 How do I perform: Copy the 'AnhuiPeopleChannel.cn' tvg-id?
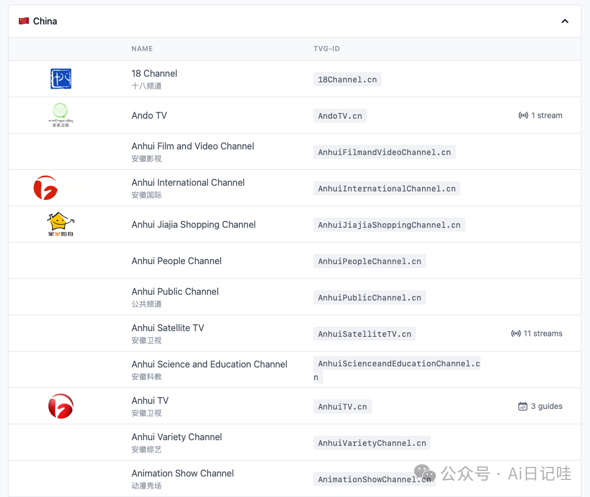point(369,261)
